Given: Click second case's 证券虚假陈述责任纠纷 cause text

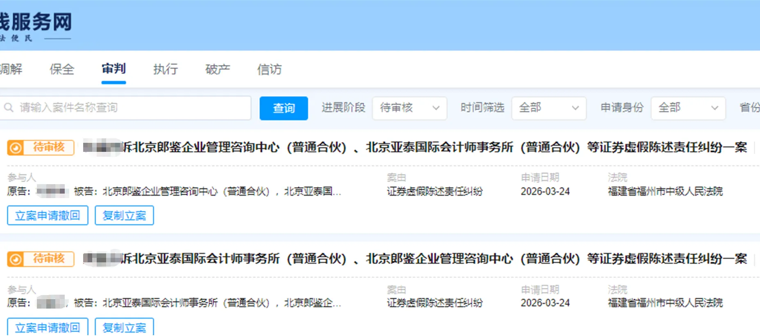Looking at the screenshot, I should coord(435,303).
